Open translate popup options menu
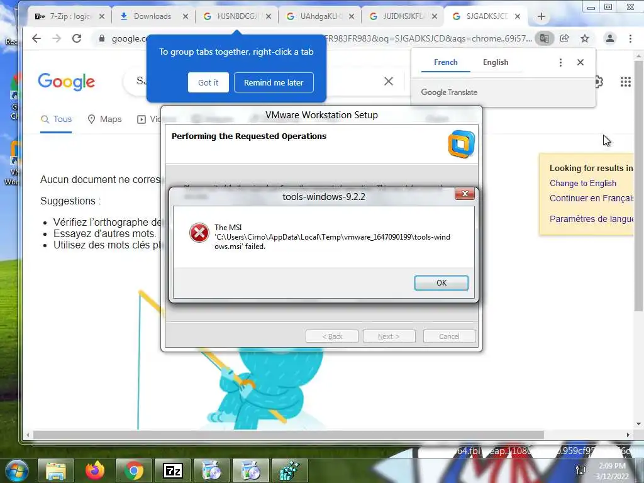The height and width of the screenshot is (483, 644). (560, 62)
